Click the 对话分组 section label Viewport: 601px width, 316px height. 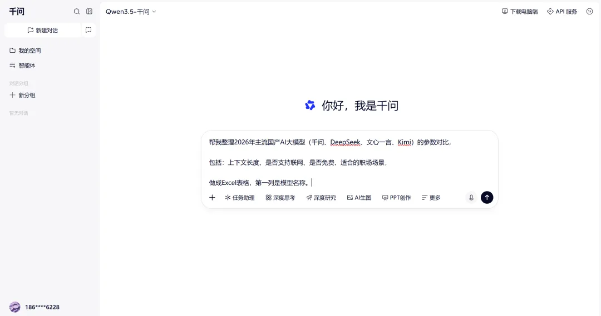pyautogui.click(x=19, y=83)
